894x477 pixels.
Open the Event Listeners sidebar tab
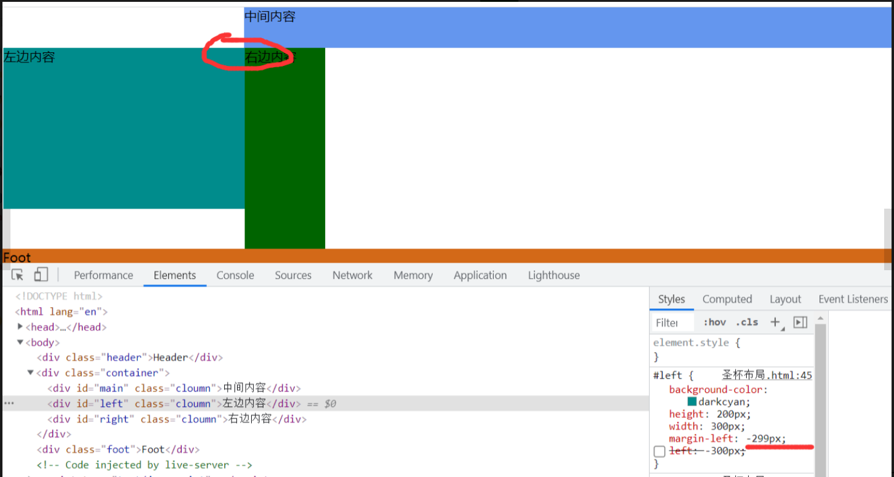coord(853,299)
